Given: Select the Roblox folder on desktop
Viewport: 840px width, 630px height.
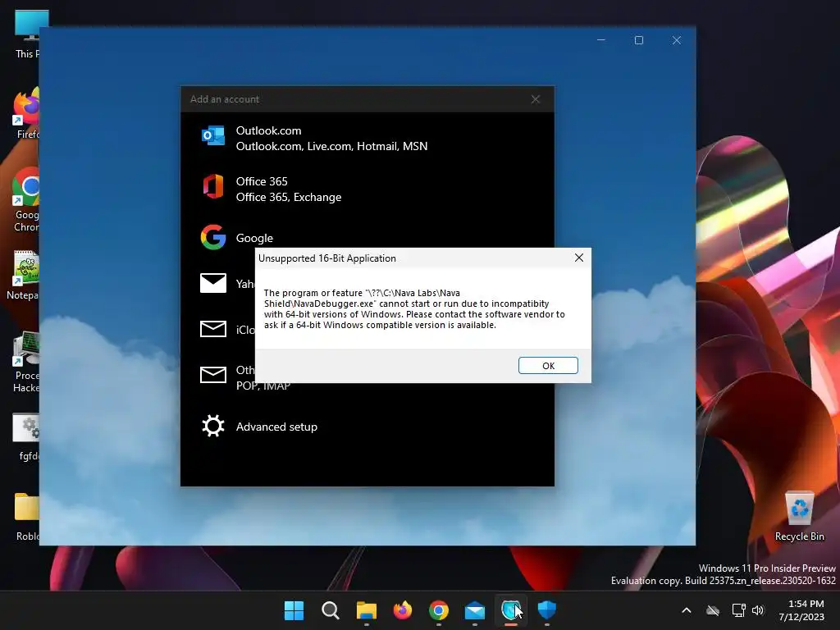Looking at the screenshot, I should tap(27, 517).
